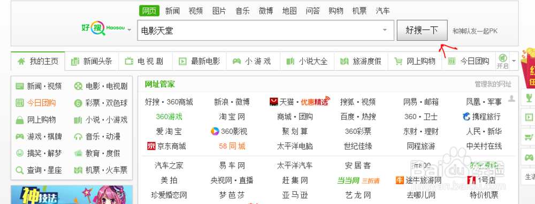Open the orange 今日团购 sidebar link
The height and width of the screenshot is (204, 535).
click(41, 103)
